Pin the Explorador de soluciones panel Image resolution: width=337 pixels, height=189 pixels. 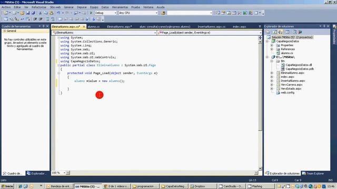tap(324, 26)
